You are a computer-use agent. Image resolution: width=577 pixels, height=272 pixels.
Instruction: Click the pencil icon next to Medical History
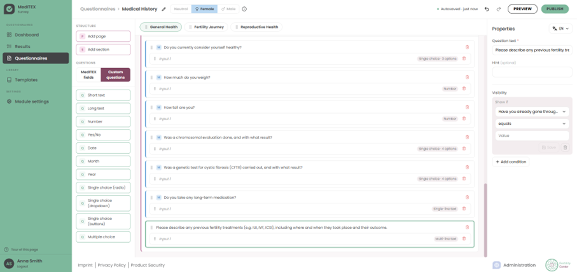(163, 9)
